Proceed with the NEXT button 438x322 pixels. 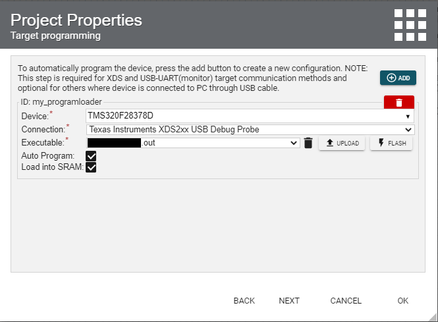(289, 301)
